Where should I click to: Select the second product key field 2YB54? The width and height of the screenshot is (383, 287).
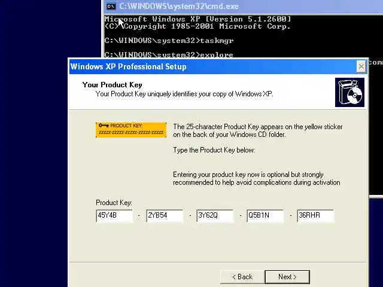165,216
